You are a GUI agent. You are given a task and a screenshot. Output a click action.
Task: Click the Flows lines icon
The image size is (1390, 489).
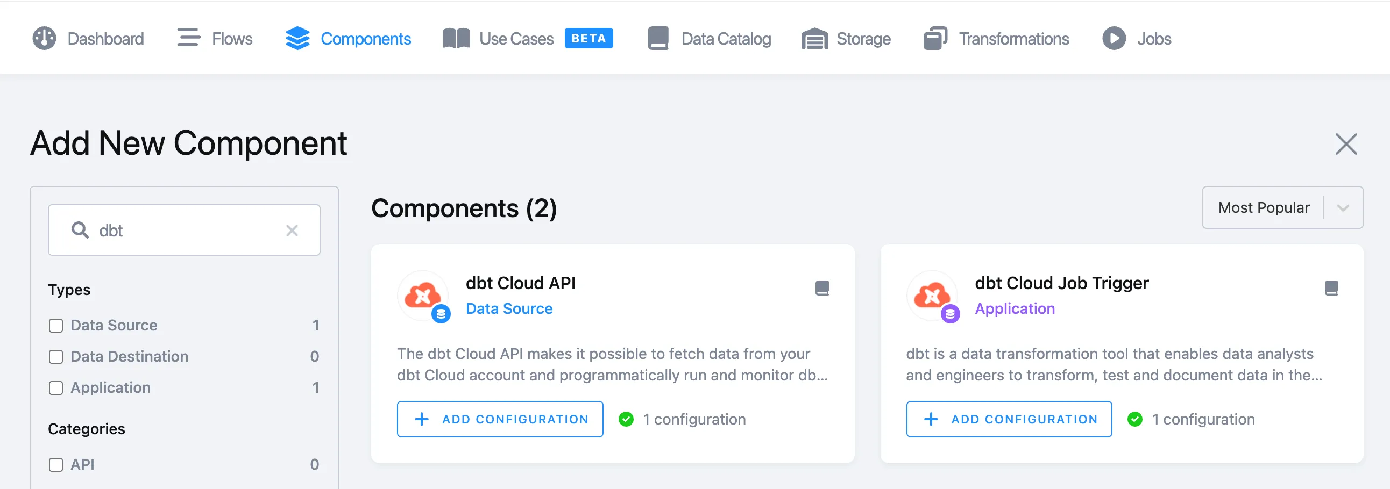pyautogui.click(x=188, y=38)
